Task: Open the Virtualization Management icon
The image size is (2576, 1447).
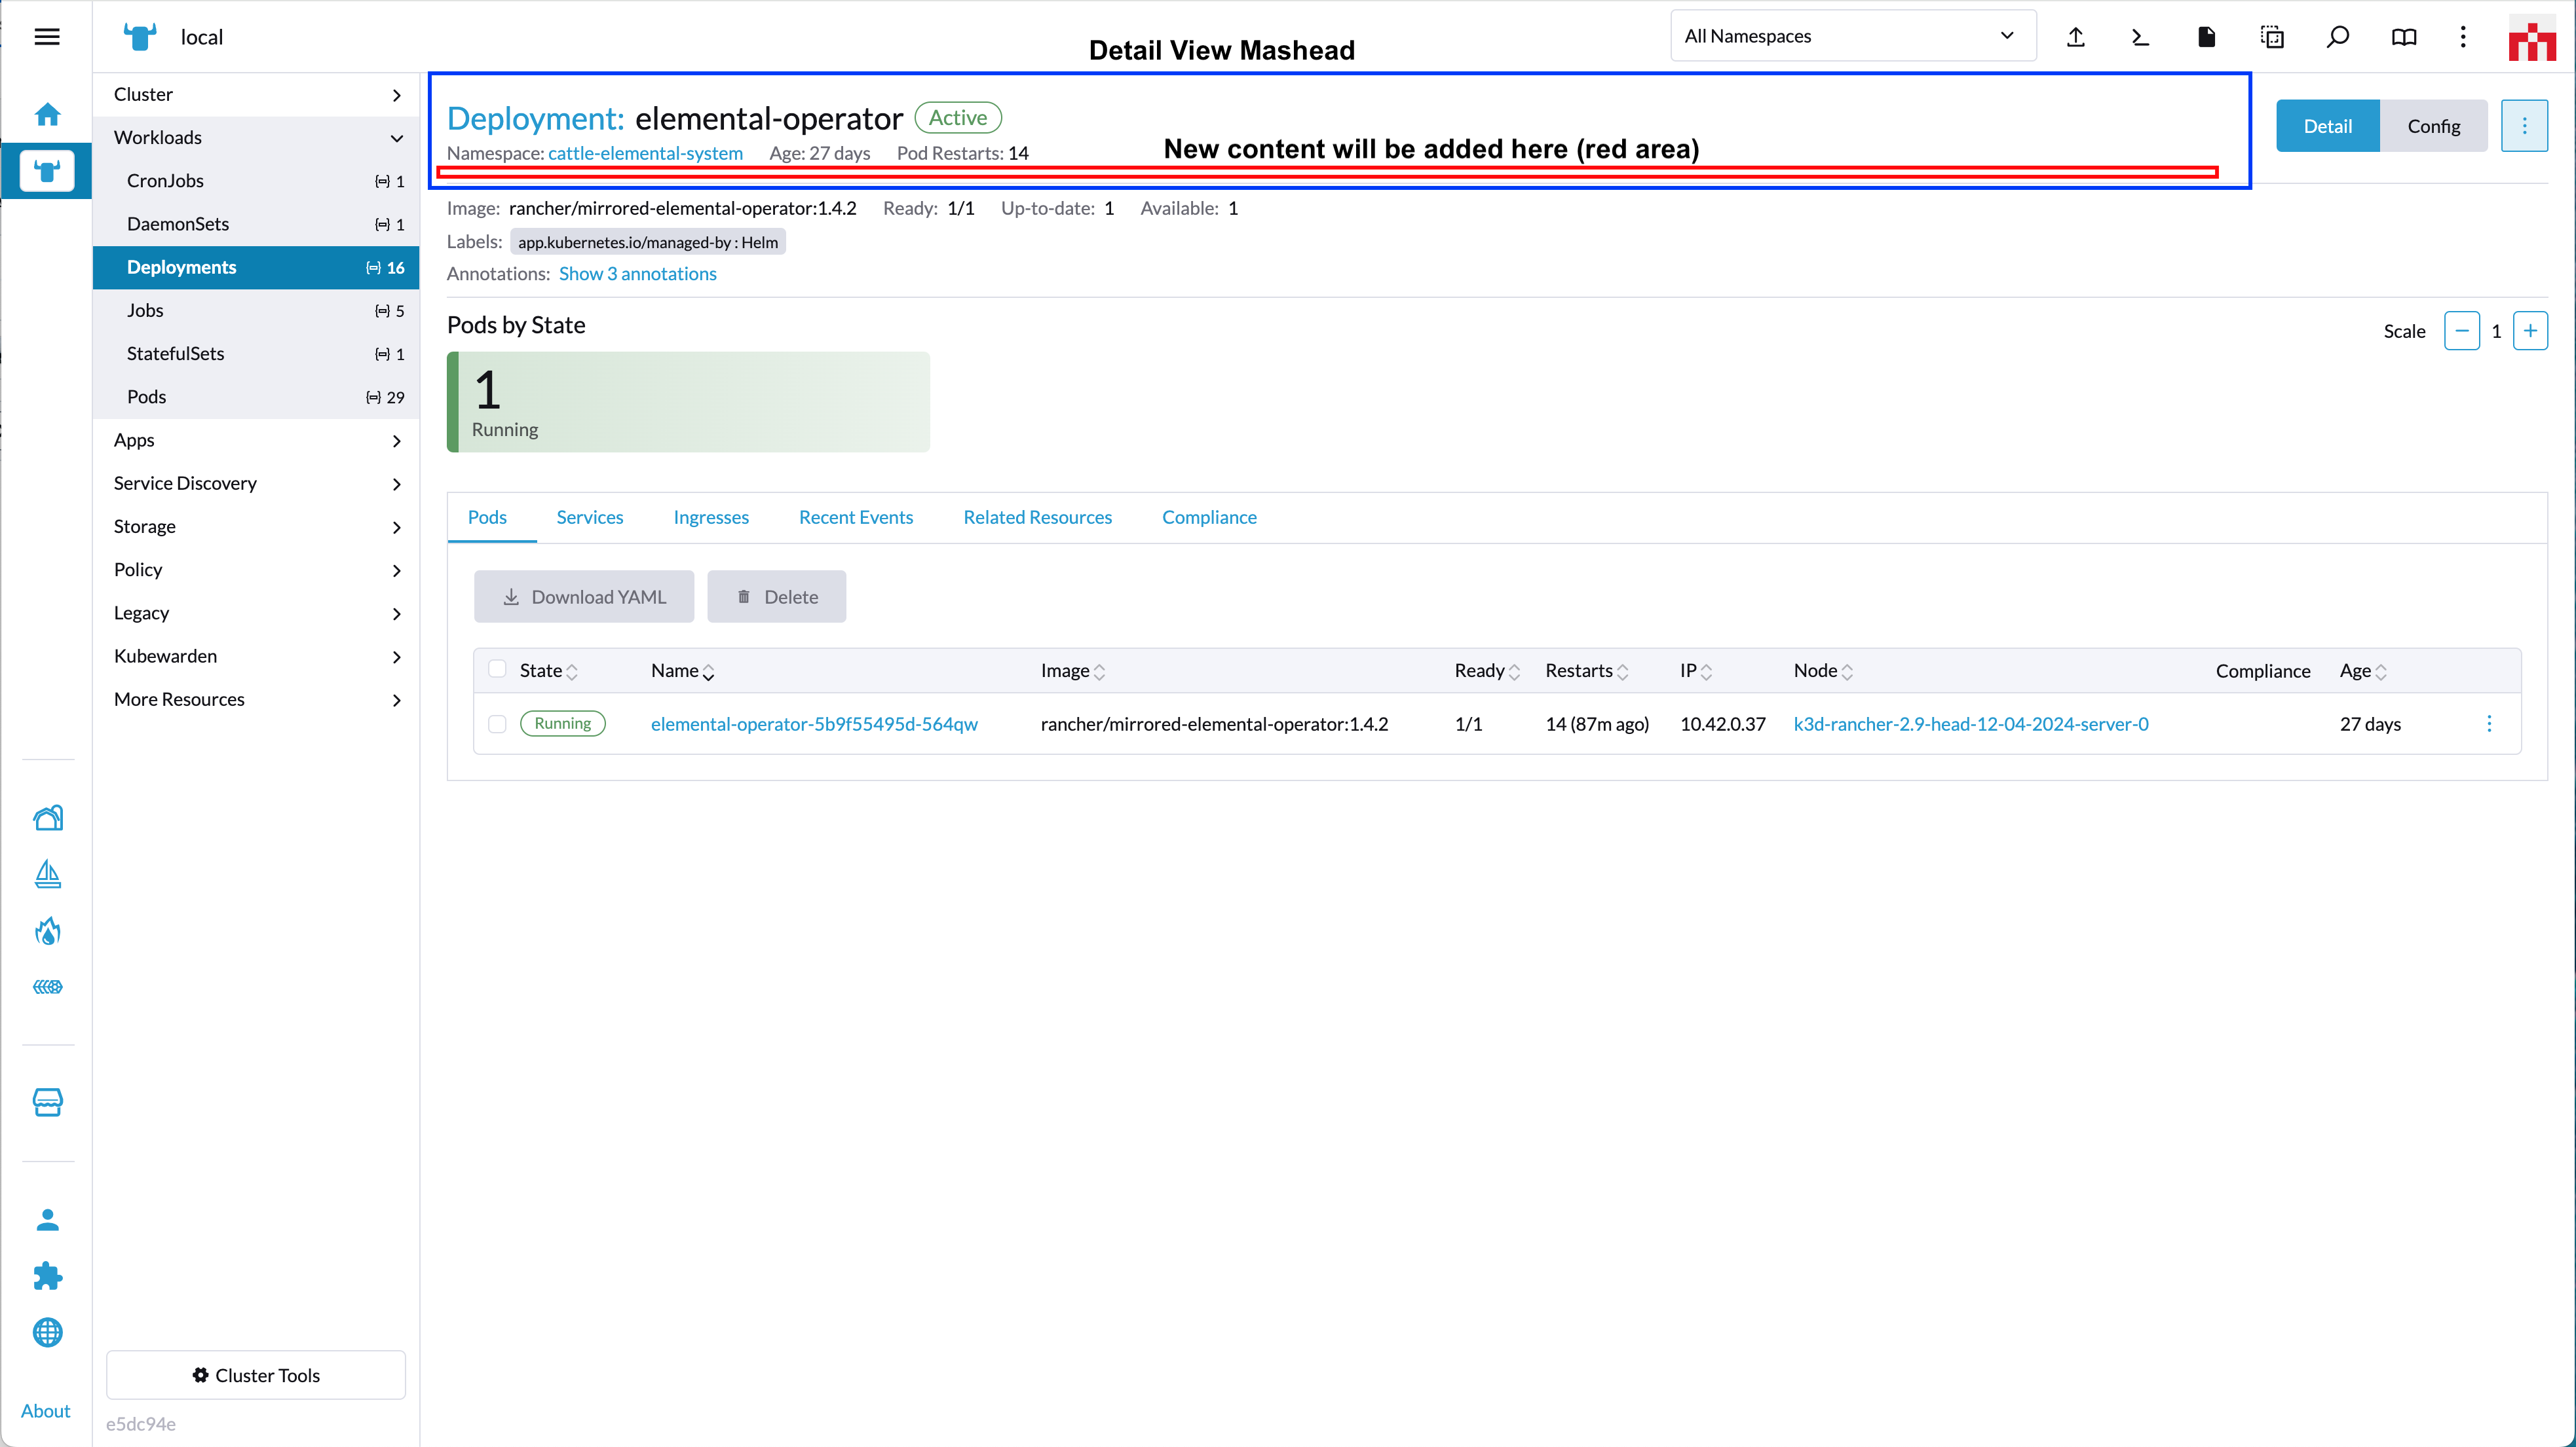Action: [47, 986]
